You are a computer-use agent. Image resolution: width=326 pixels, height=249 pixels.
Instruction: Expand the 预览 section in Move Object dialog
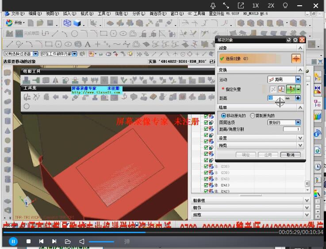[300, 145]
